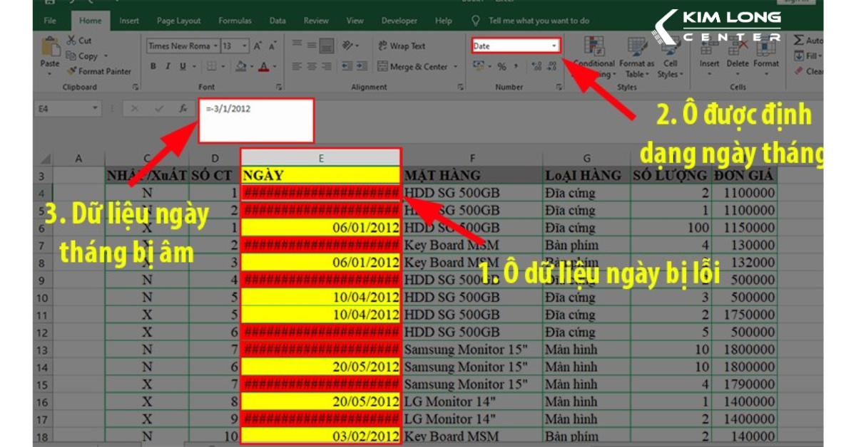Image resolution: width=856 pixels, height=447 pixels.
Task: Expand the Times New Roman font list
Action: click(x=215, y=46)
